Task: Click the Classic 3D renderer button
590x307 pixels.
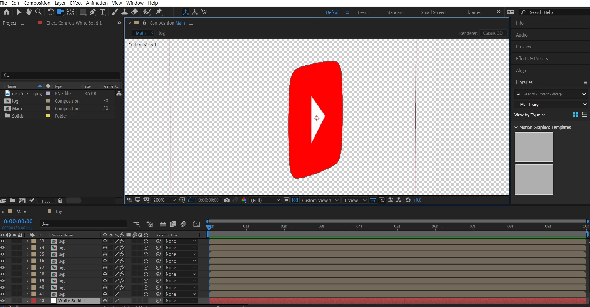Action: (493, 33)
